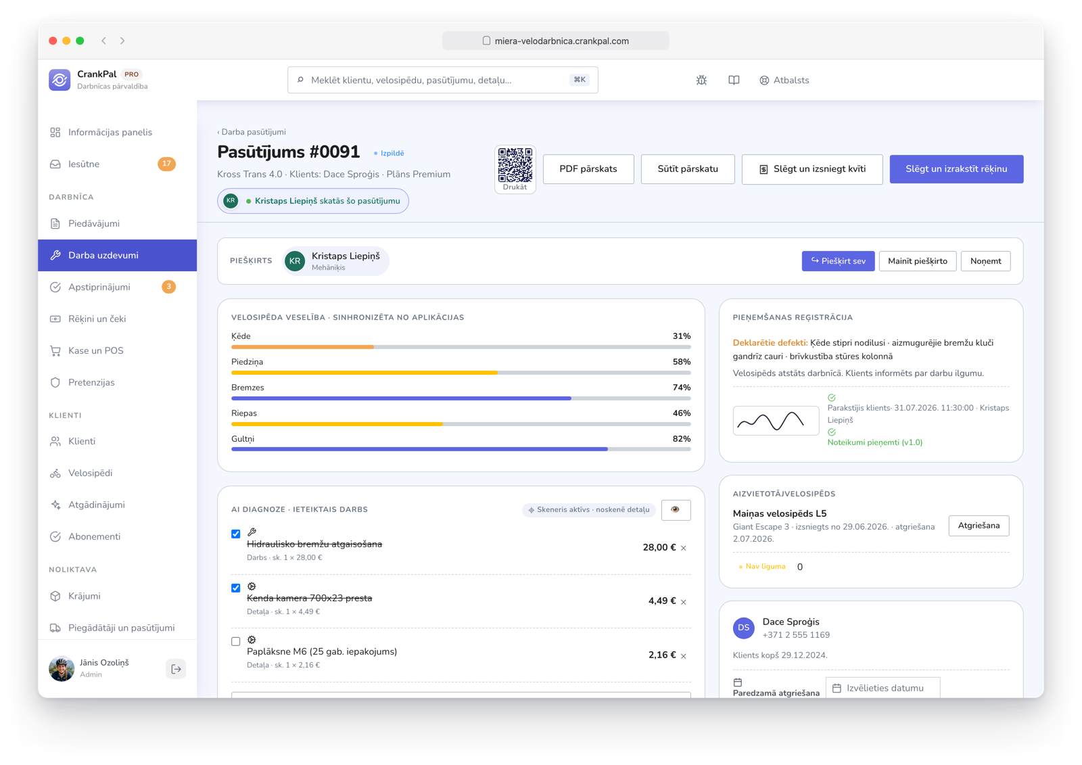This screenshot has height=765, width=1082.
Task: Click the logout icon next to Jānis Ozoliņš
Action: (176, 669)
